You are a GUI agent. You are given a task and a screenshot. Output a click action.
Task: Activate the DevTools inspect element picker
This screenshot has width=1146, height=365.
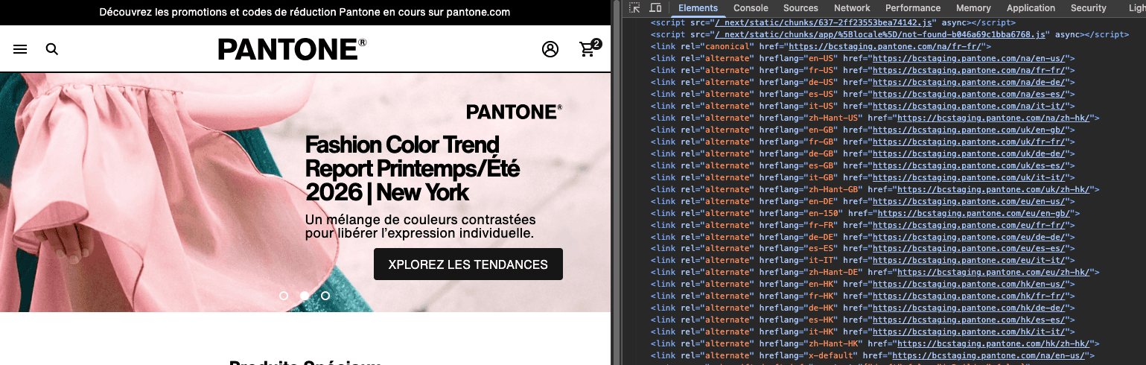coord(634,8)
